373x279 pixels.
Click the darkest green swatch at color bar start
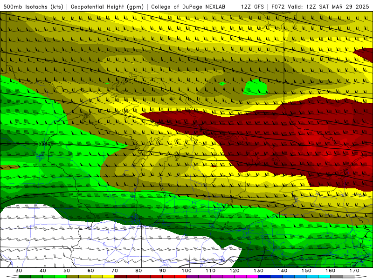25,277
